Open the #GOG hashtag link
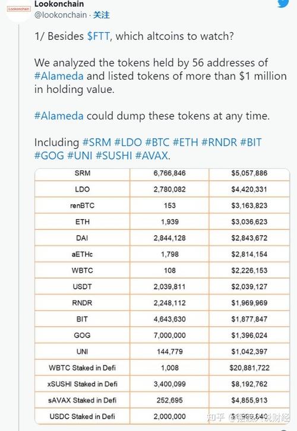Viewport: 297px width, 431px height. coord(49,155)
